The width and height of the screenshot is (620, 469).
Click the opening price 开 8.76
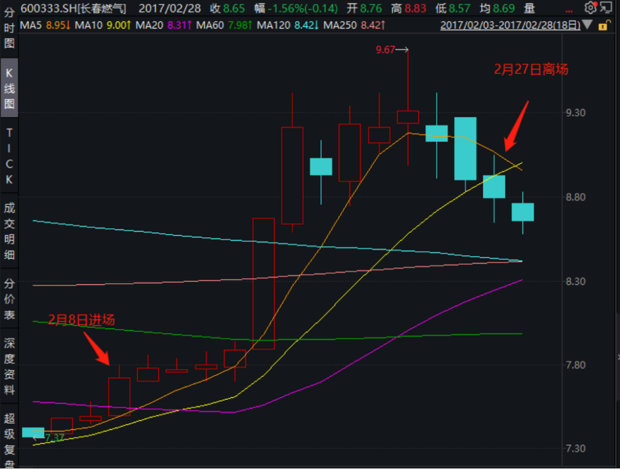point(364,8)
